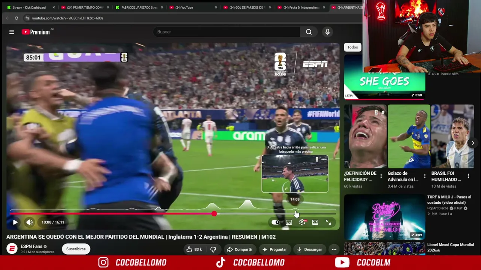Switch to Fecha 9: Independiente tab

(x=301, y=7)
